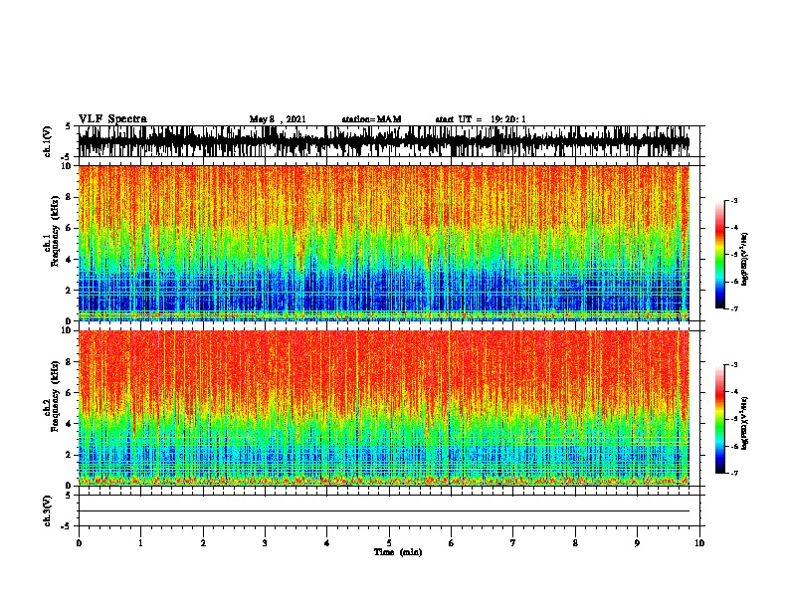Click the 5 tick of ch.1(V) axis
Image resolution: width=788 pixels, height=609 pixels.
(68, 126)
